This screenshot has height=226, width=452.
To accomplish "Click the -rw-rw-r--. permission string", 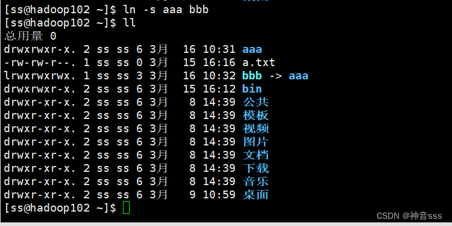I will tap(40, 63).
